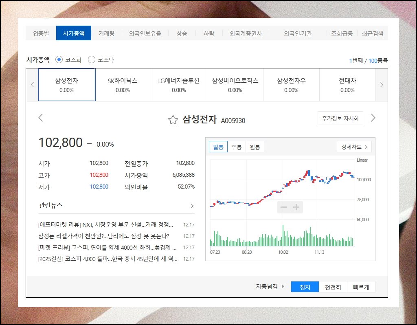Select the 삼성바이오로직스 stock card
This screenshot has height=325, width=417.
[x=235, y=85]
